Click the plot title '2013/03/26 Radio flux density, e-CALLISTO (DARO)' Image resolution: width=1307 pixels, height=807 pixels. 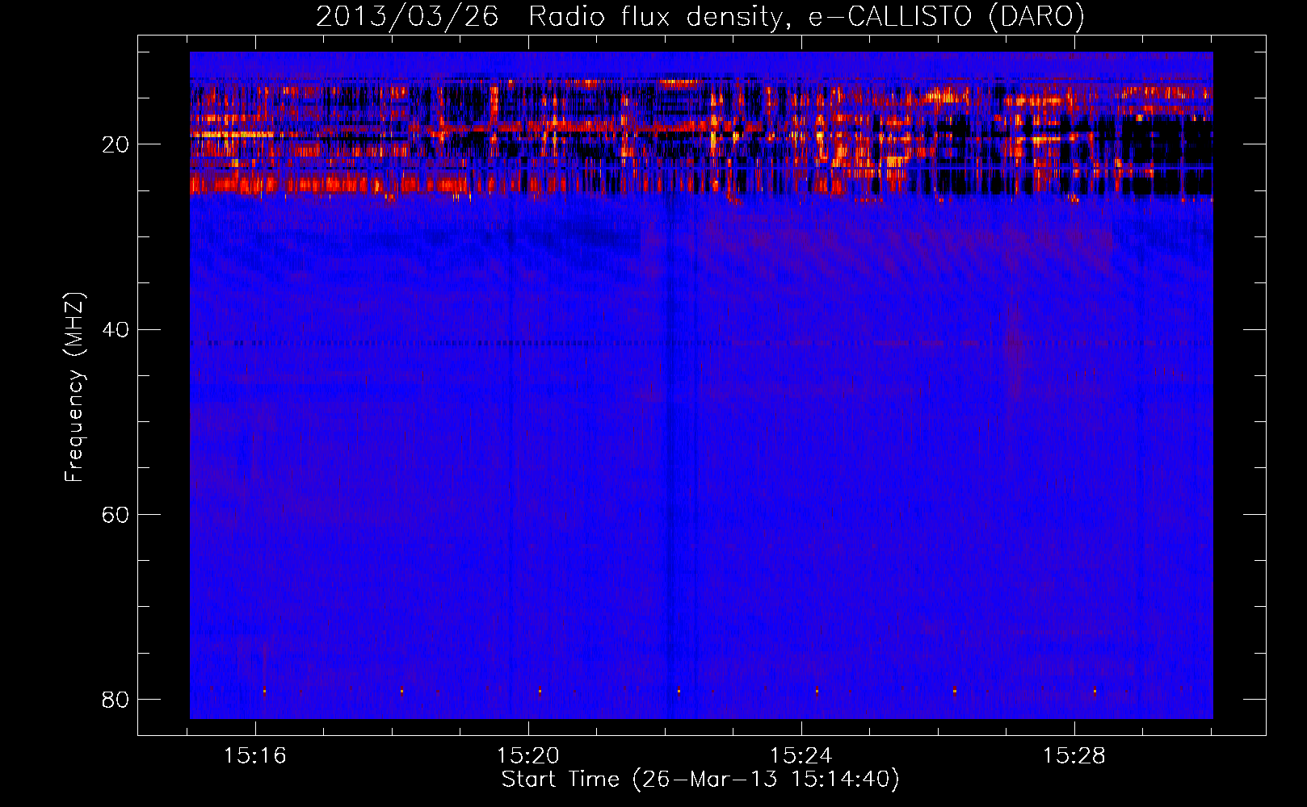(700, 17)
